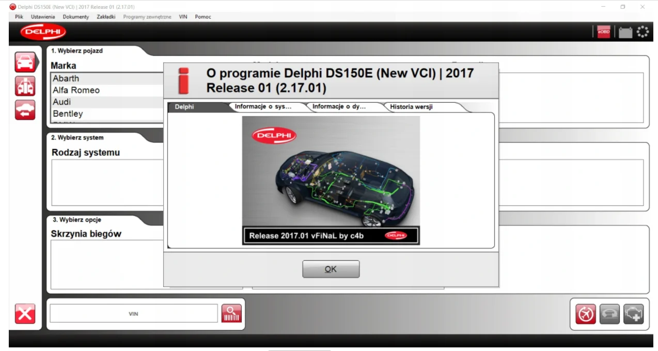658x351 pixels.
Task: Click the app icon in the title bar
Action: pos(13,7)
